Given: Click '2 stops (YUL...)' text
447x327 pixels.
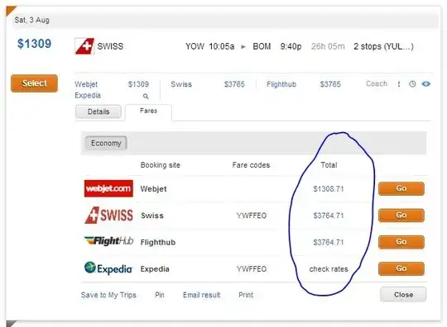Looking at the screenshot, I should pyautogui.click(x=383, y=46).
